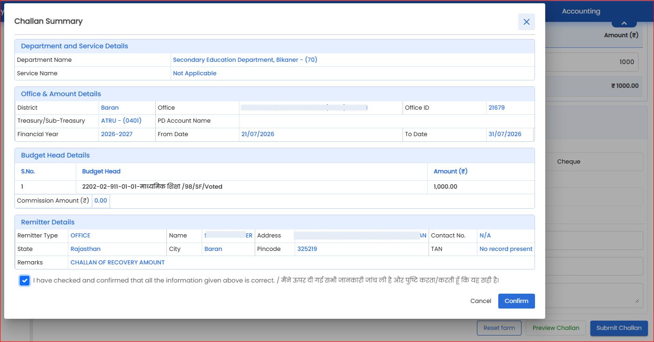
Task: Click the Budget Head column header
Action: (x=101, y=171)
